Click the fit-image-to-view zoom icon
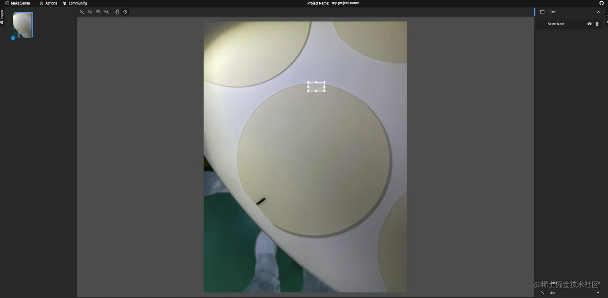The image size is (608, 298). [98, 12]
